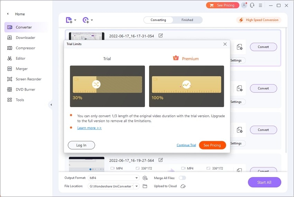This screenshot has height=197, width=294.
Task: Click the See Pricing button in title bar
Action: click(222, 5)
